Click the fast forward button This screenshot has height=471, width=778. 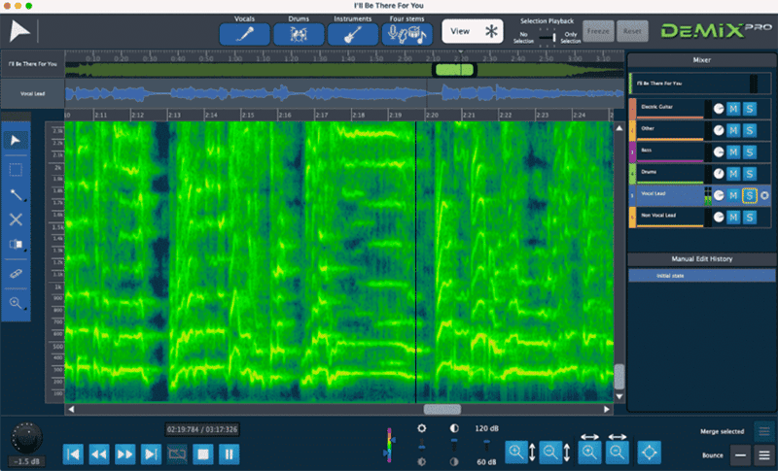125,454
